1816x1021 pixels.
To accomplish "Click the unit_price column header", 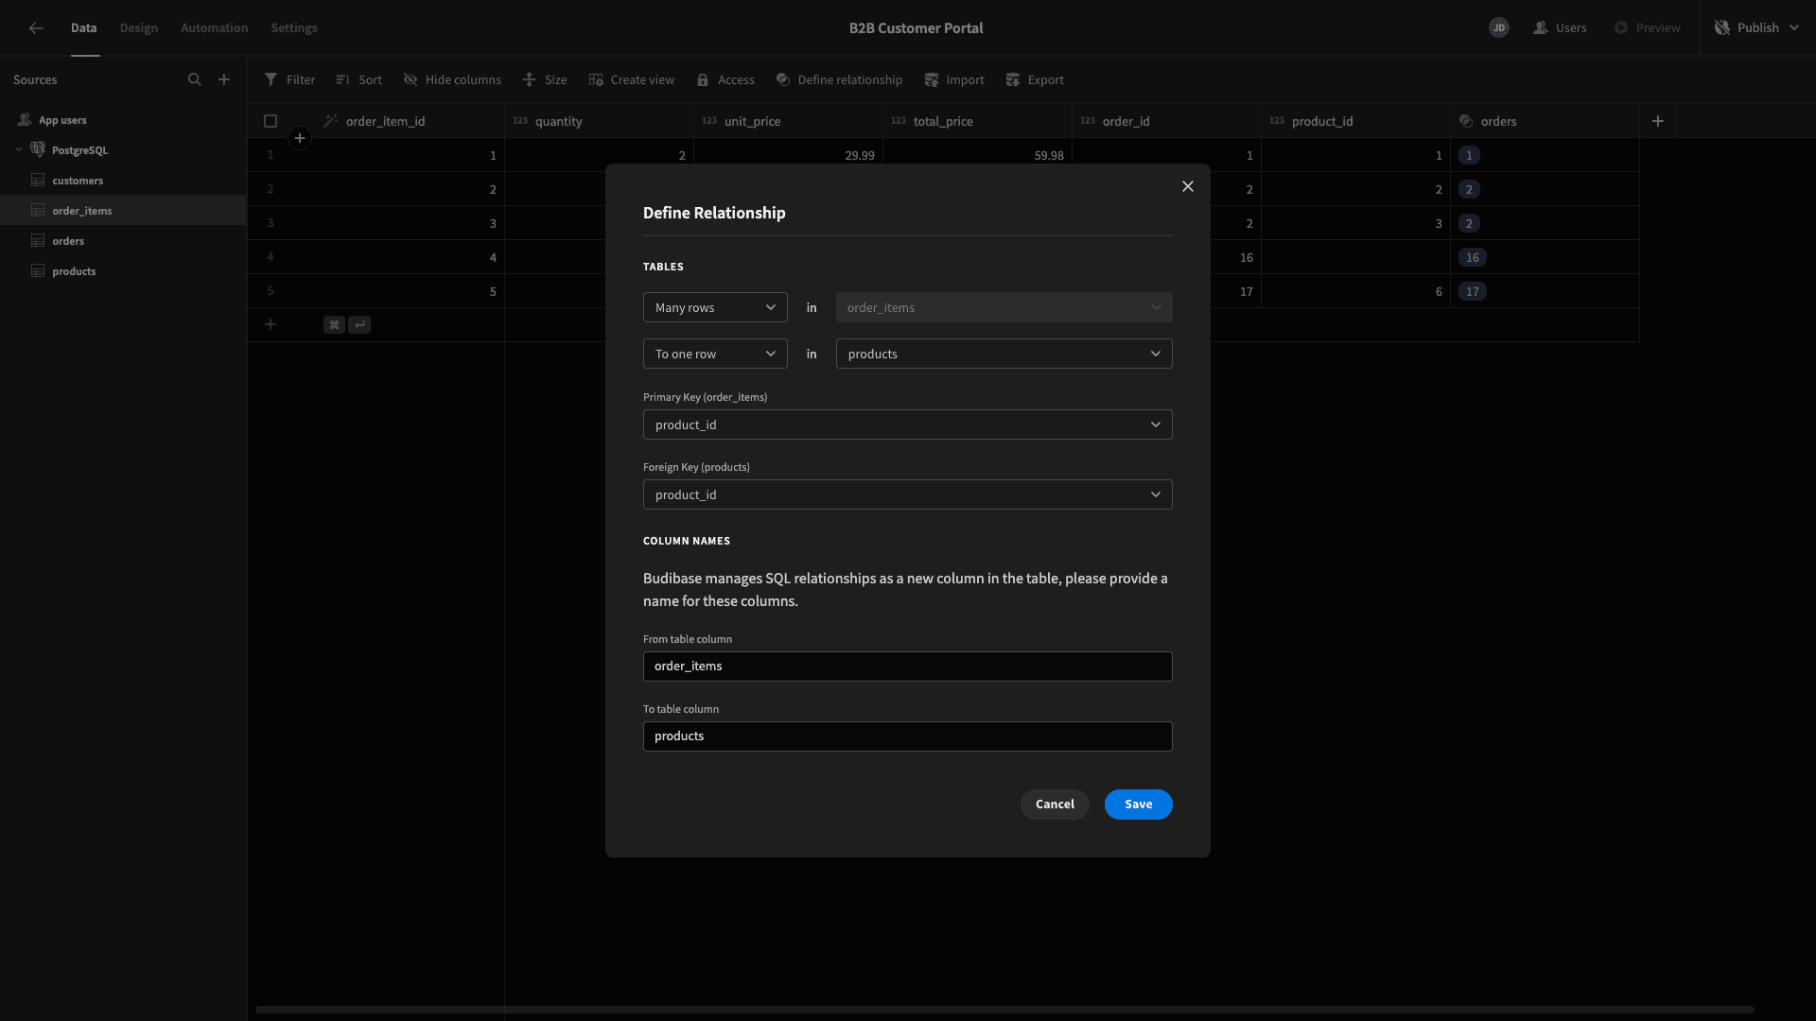I will (789, 121).
